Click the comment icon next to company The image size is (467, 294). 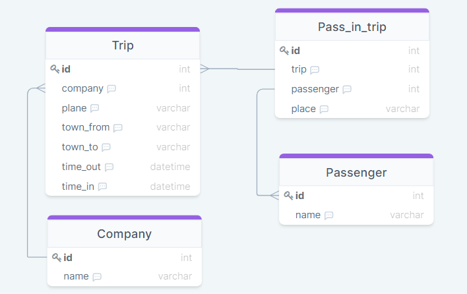pyautogui.click(x=111, y=88)
